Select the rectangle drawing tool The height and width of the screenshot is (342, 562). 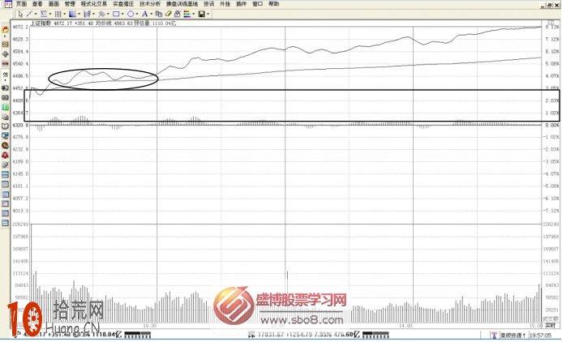pos(116,14)
